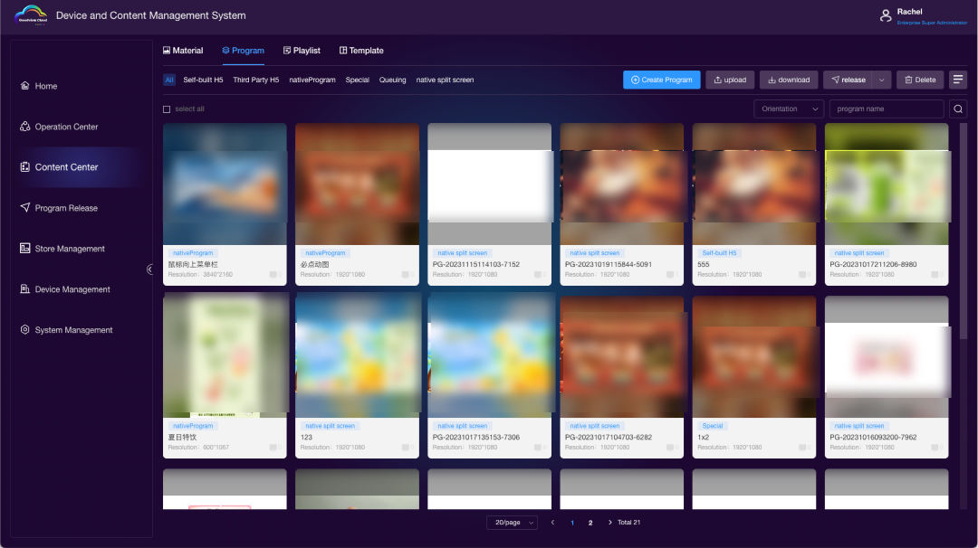Viewport: 978px width, 548px height.
Task: Filter by the nativeProgram tab
Action: coord(312,80)
